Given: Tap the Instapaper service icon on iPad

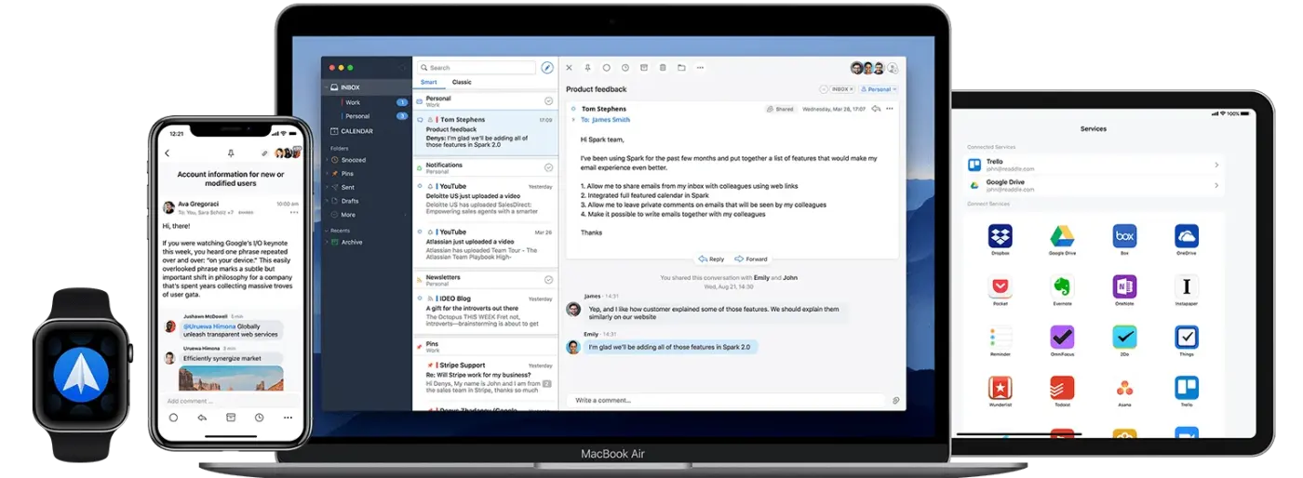Looking at the screenshot, I should point(1186,286).
